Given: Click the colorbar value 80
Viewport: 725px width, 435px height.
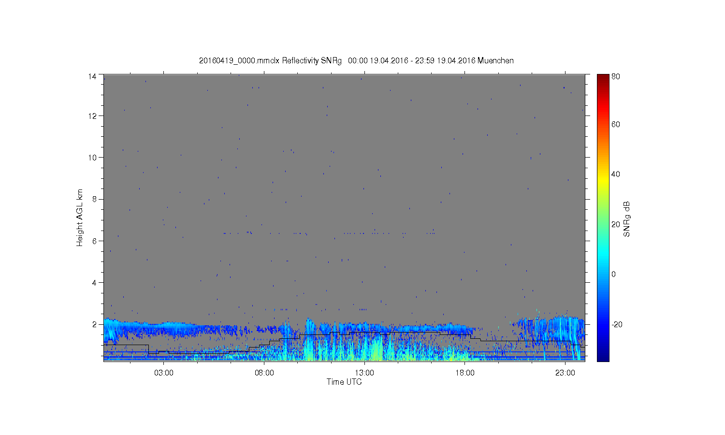Looking at the screenshot, I should pos(616,76).
